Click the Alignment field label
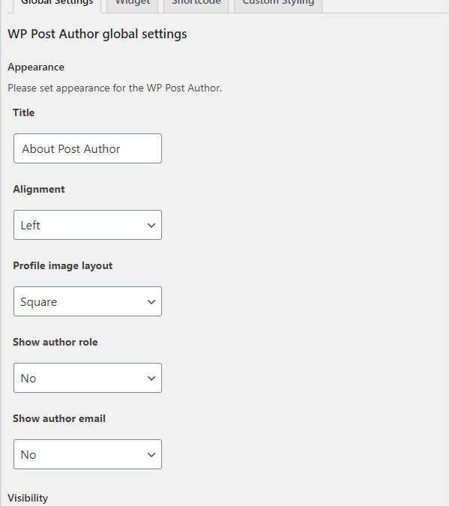Viewport: 450px width, 506px height. [x=39, y=189]
